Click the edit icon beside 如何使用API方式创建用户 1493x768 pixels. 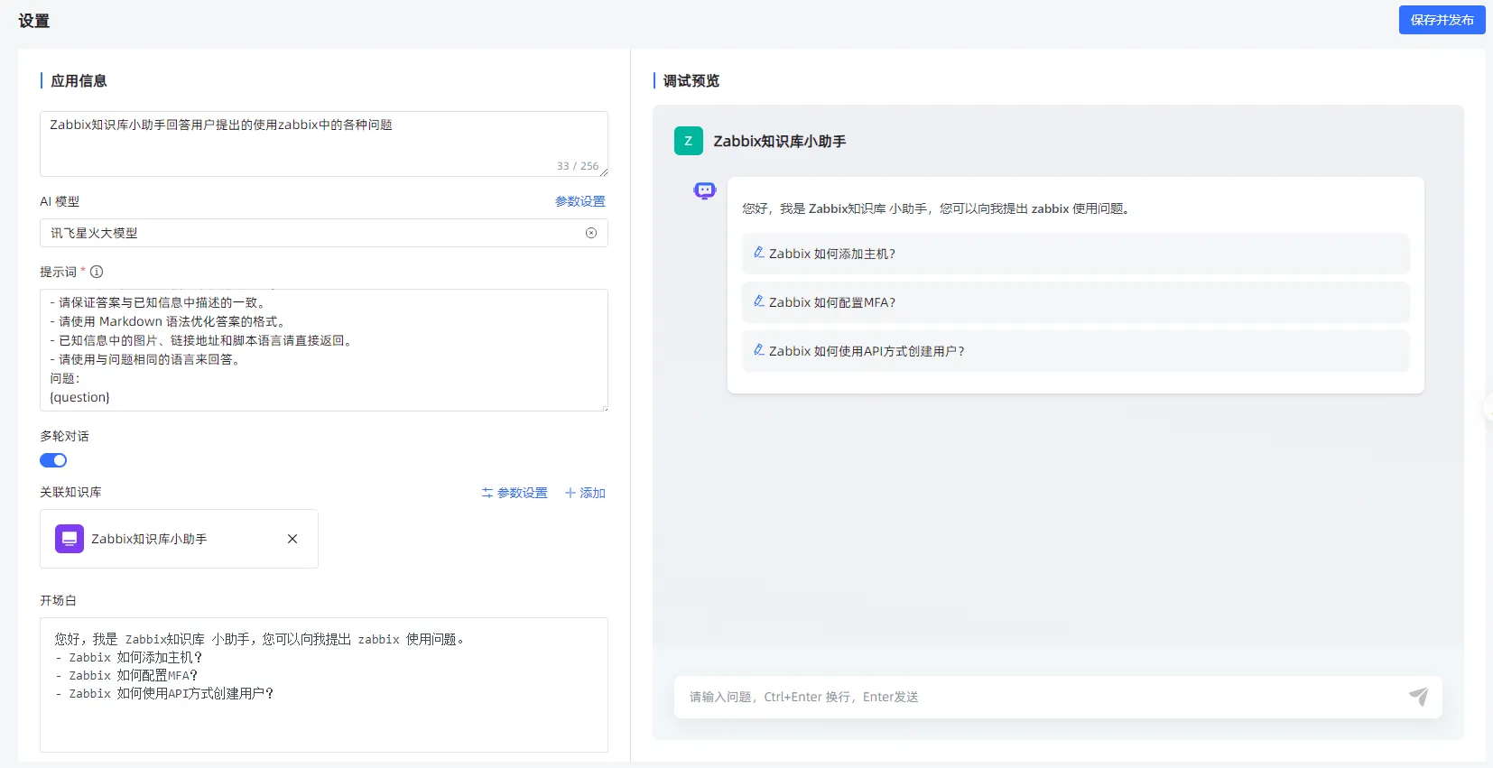click(x=759, y=350)
